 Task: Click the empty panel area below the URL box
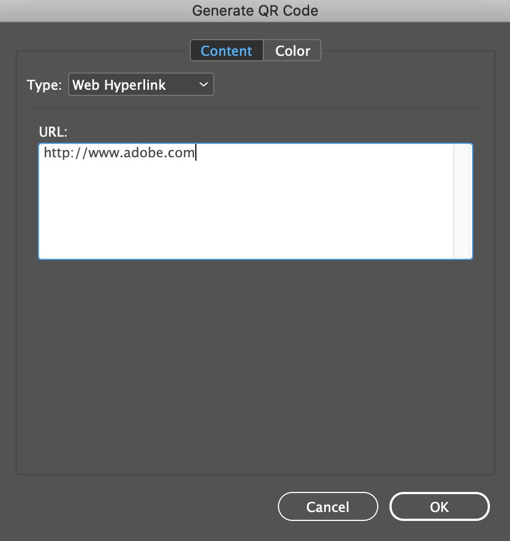click(255, 366)
